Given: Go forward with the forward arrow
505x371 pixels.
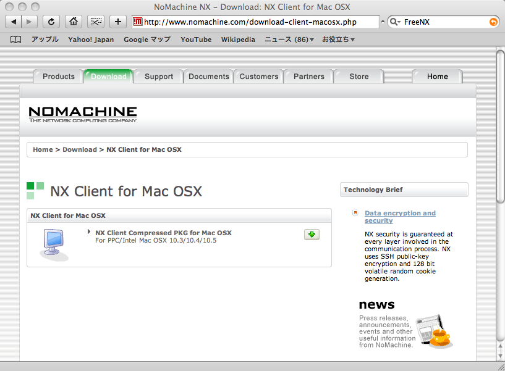Looking at the screenshot, I should click(x=29, y=22).
